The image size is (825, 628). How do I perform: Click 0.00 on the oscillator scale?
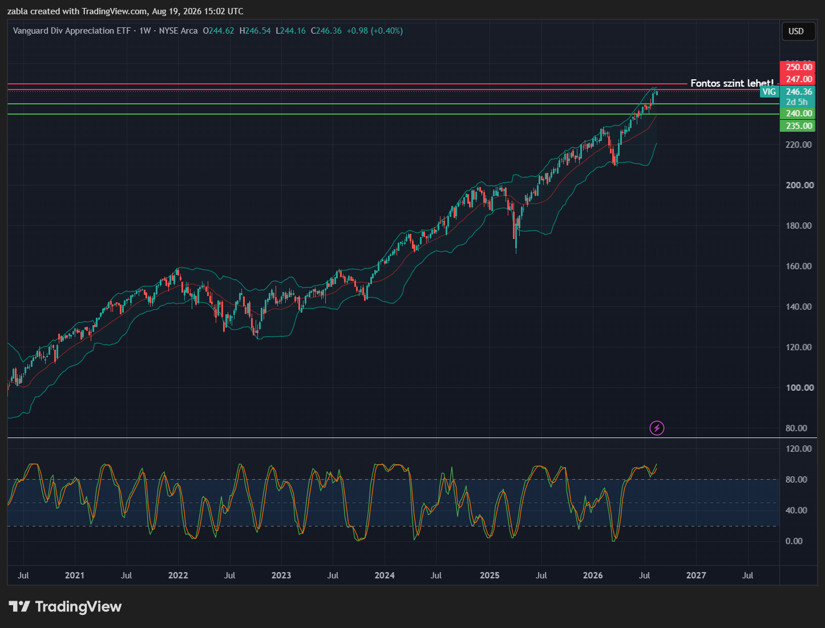tap(794, 541)
